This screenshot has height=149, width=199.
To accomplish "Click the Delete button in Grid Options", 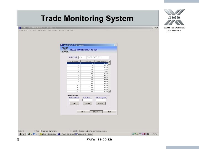I will point(101,103).
